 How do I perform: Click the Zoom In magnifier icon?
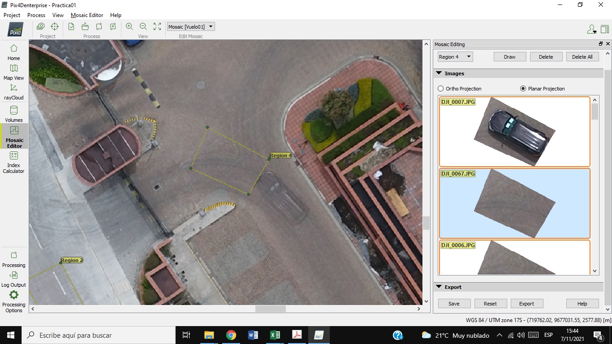tap(129, 26)
